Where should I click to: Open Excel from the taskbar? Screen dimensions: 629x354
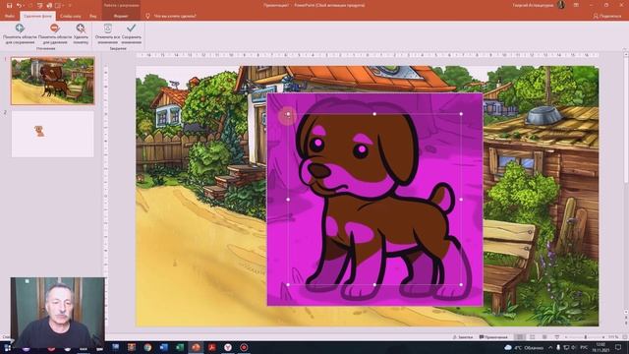(180, 347)
